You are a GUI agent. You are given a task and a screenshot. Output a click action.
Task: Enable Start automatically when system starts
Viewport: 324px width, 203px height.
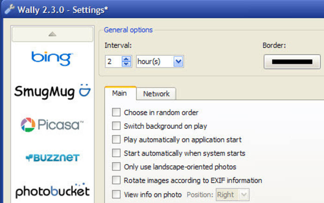[x=116, y=153]
